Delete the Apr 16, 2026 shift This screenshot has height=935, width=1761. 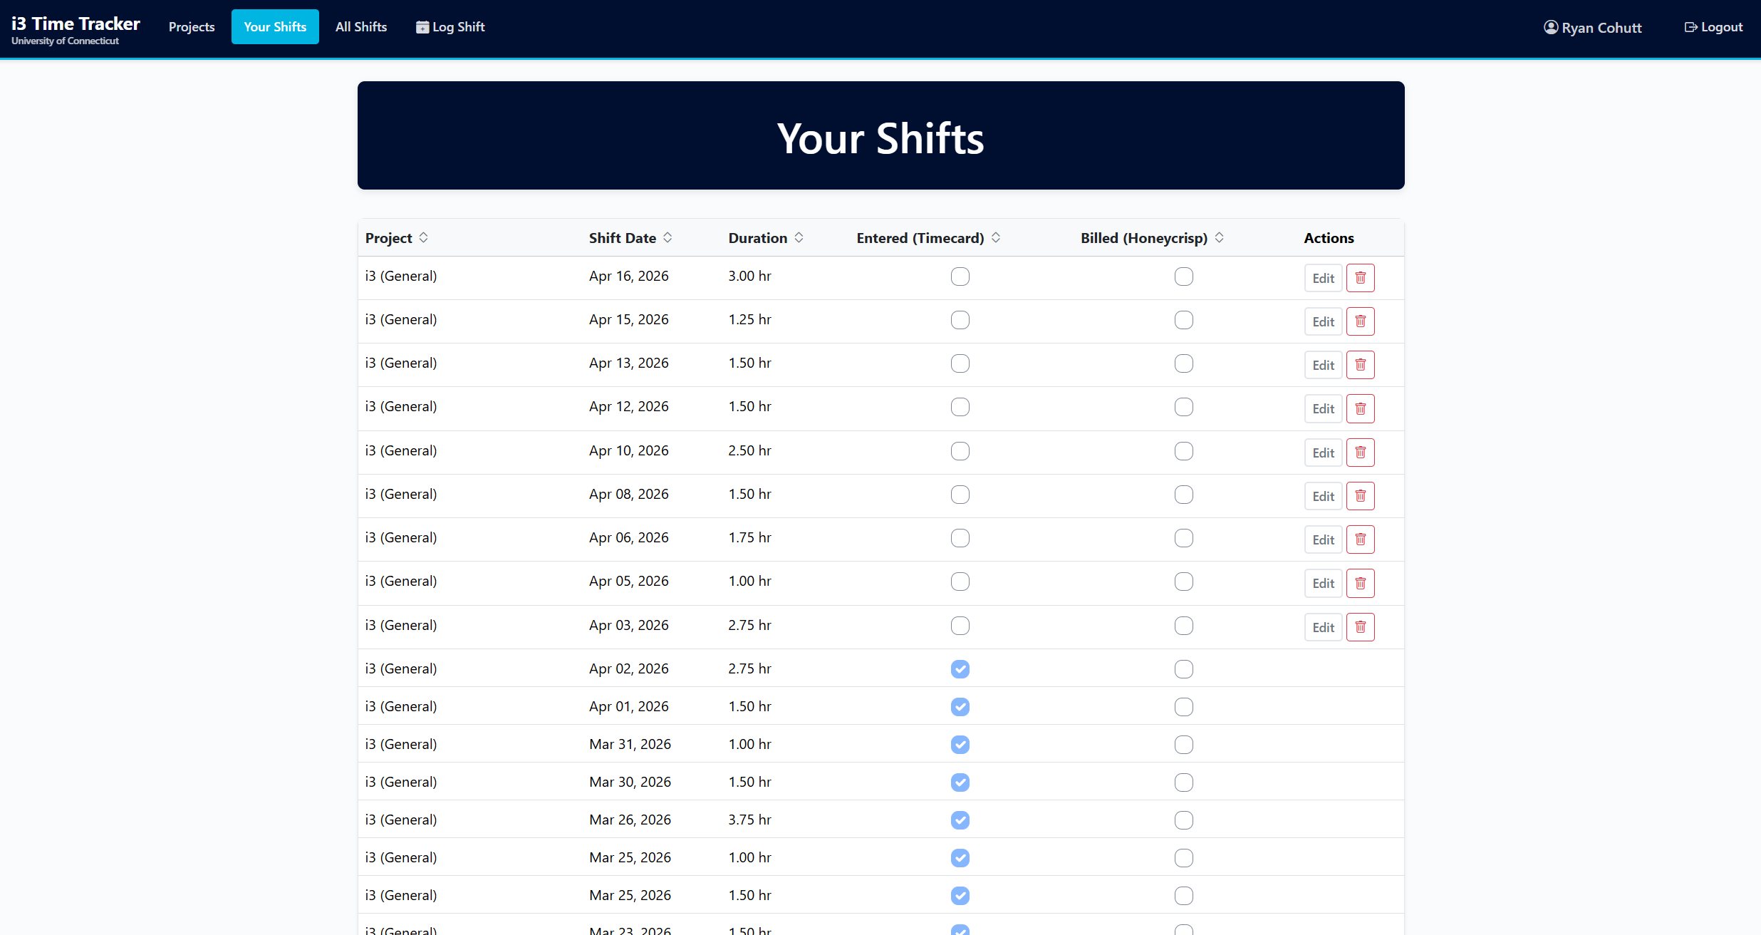(x=1360, y=278)
